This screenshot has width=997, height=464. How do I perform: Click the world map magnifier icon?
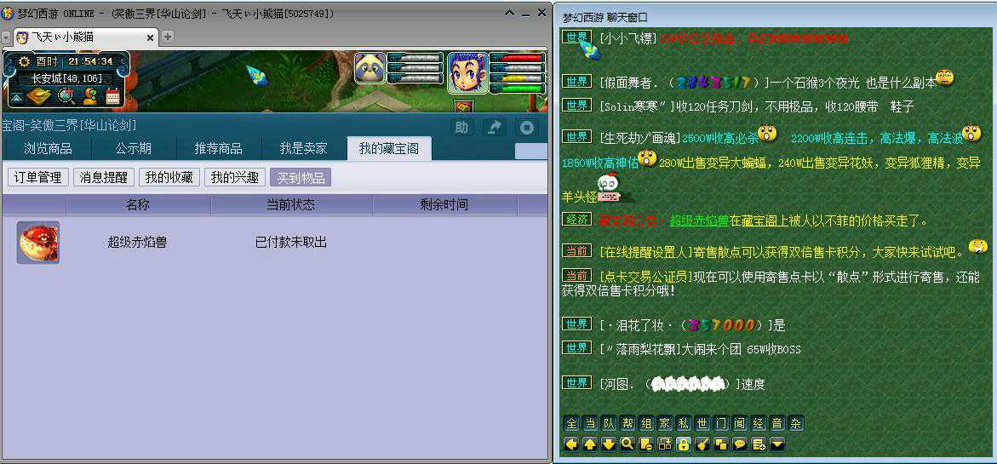(66, 96)
